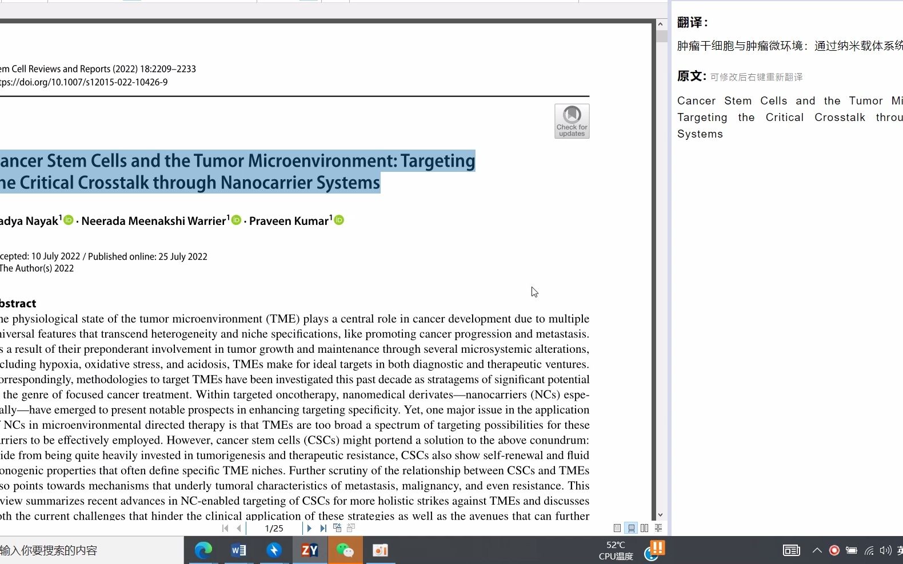Open WeChat from the taskbar
This screenshot has width=903, height=564.
[345, 550]
